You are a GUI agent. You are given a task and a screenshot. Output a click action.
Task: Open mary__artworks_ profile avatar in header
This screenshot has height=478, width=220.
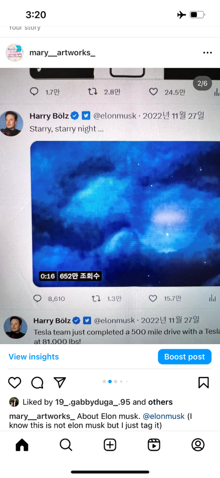15,53
